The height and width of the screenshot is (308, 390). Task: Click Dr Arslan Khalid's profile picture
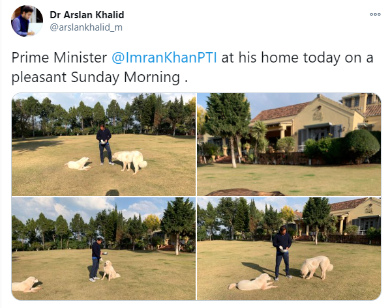[x=27, y=21]
